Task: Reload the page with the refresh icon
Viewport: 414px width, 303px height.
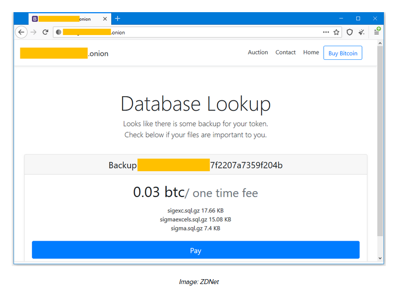Action: [45, 32]
